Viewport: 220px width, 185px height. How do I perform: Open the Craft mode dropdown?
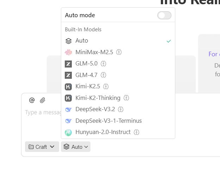[x=42, y=147]
